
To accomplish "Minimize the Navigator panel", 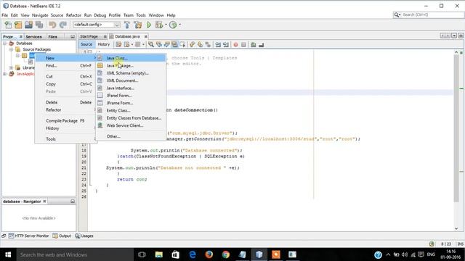I will pos(73,202).
